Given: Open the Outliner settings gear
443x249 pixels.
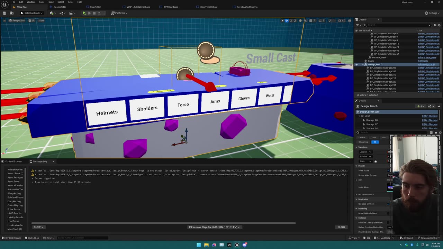Looking at the screenshot, I should coord(440,25).
